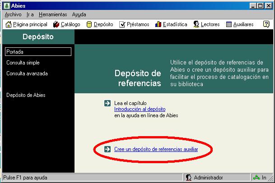Open the Archivo menu
275x183 pixels.
(x=13, y=14)
